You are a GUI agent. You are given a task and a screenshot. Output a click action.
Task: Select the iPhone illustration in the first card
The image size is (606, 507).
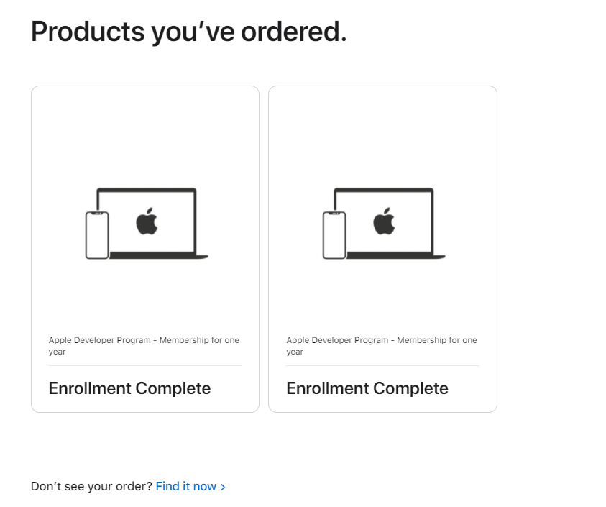[96, 234]
